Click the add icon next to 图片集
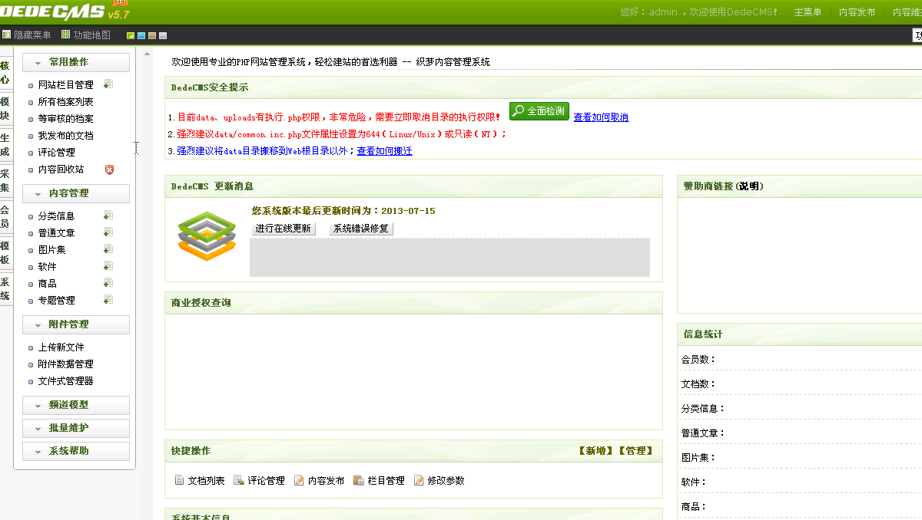This screenshot has height=520, width=922. tap(108, 249)
